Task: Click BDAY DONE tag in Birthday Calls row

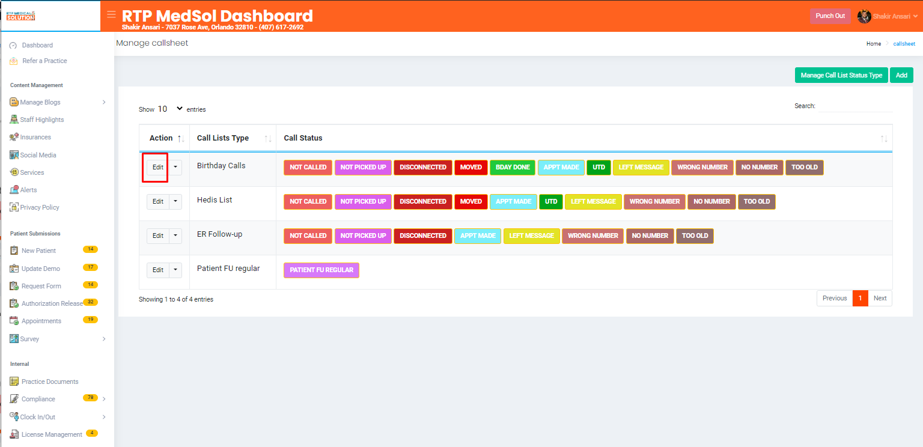Action: (513, 168)
